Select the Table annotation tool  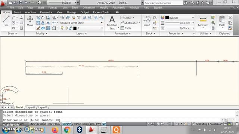click(x=126, y=28)
